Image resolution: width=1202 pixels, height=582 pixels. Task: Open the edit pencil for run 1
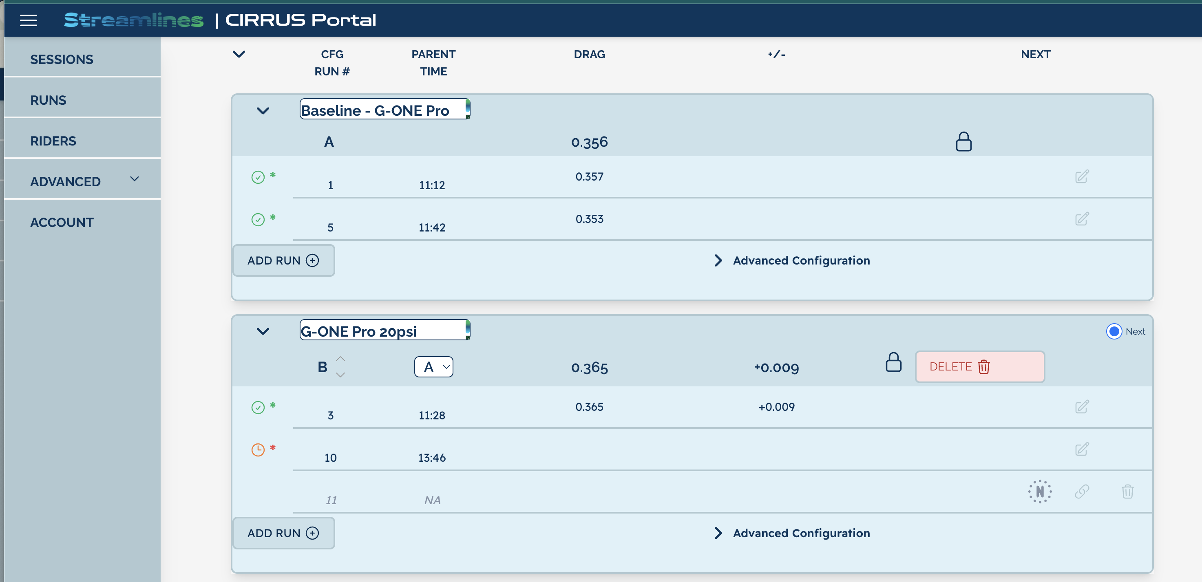tap(1082, 176)
